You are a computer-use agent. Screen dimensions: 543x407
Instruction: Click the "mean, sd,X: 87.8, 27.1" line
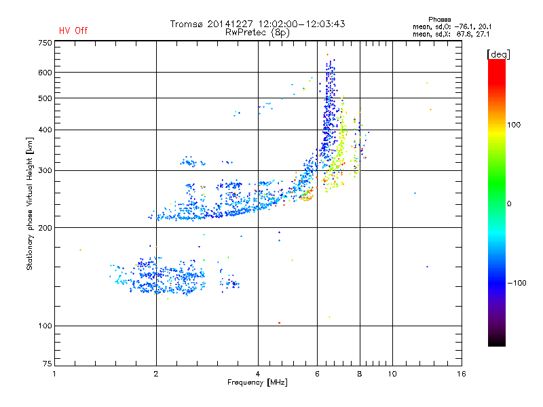click(x=451, y=35)
